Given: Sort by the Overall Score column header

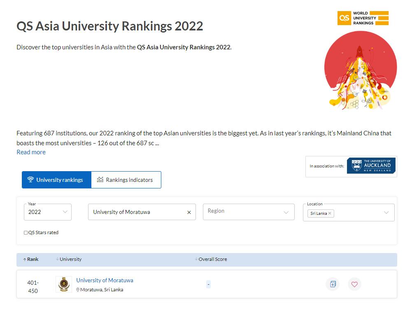Looking at the screenshot, I should 211,259.
